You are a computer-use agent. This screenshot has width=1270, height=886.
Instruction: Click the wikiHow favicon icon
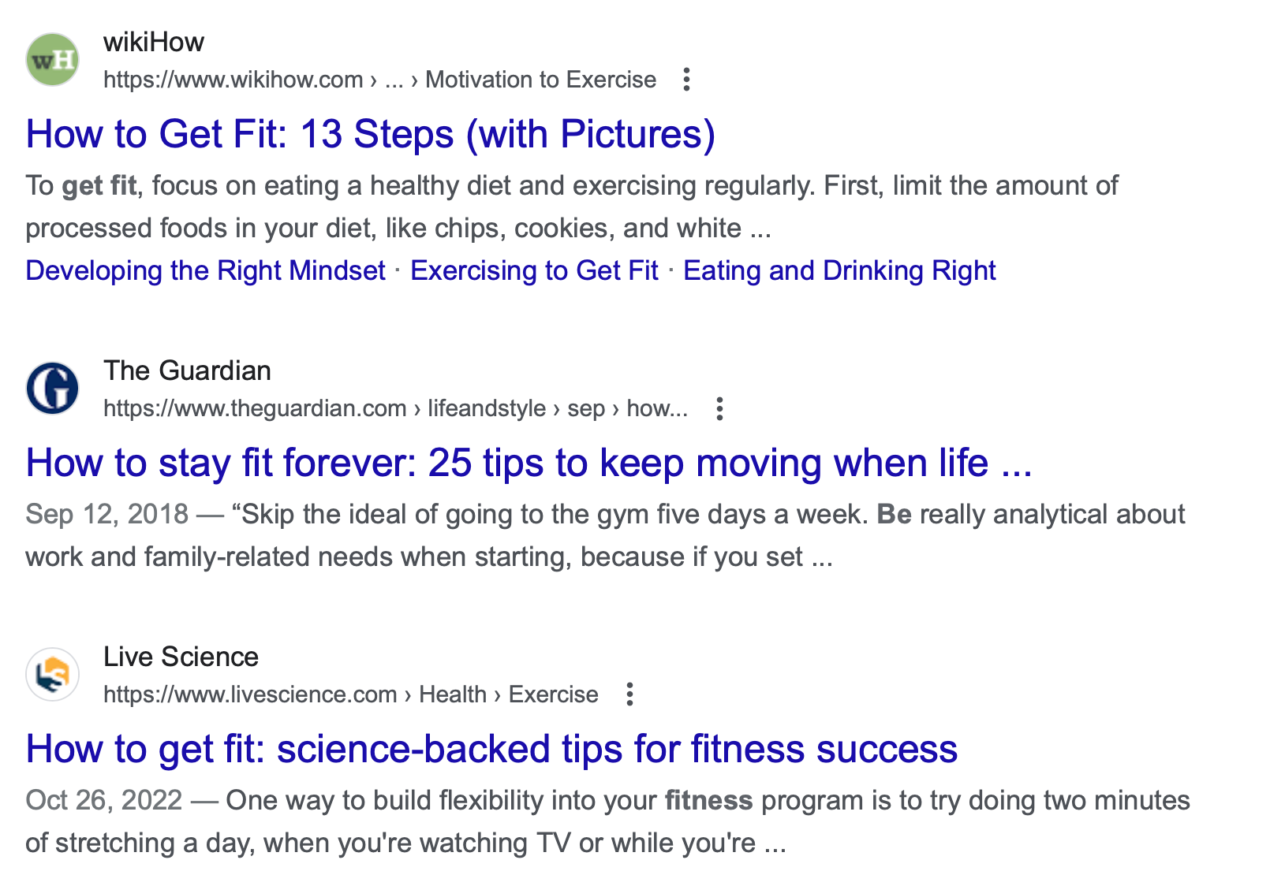tap(52, 58)
